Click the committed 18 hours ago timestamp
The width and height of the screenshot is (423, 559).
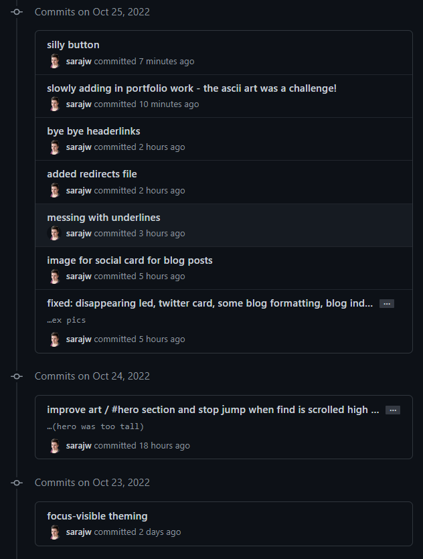(x=145, y=445)
